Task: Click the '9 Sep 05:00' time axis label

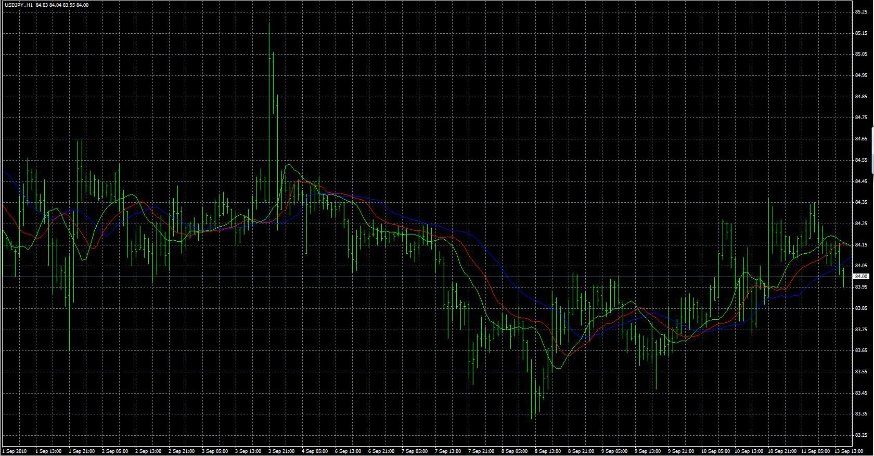Action: 614,451
